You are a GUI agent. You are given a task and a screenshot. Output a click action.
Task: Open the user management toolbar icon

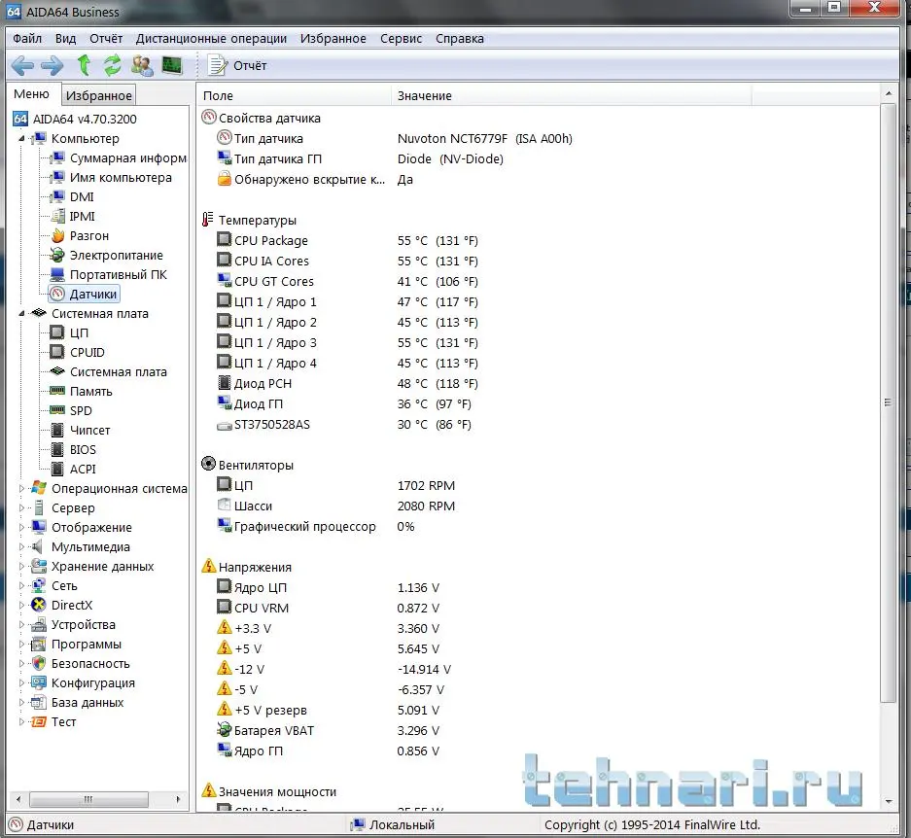pyautogui.click(x=142, y=65)
